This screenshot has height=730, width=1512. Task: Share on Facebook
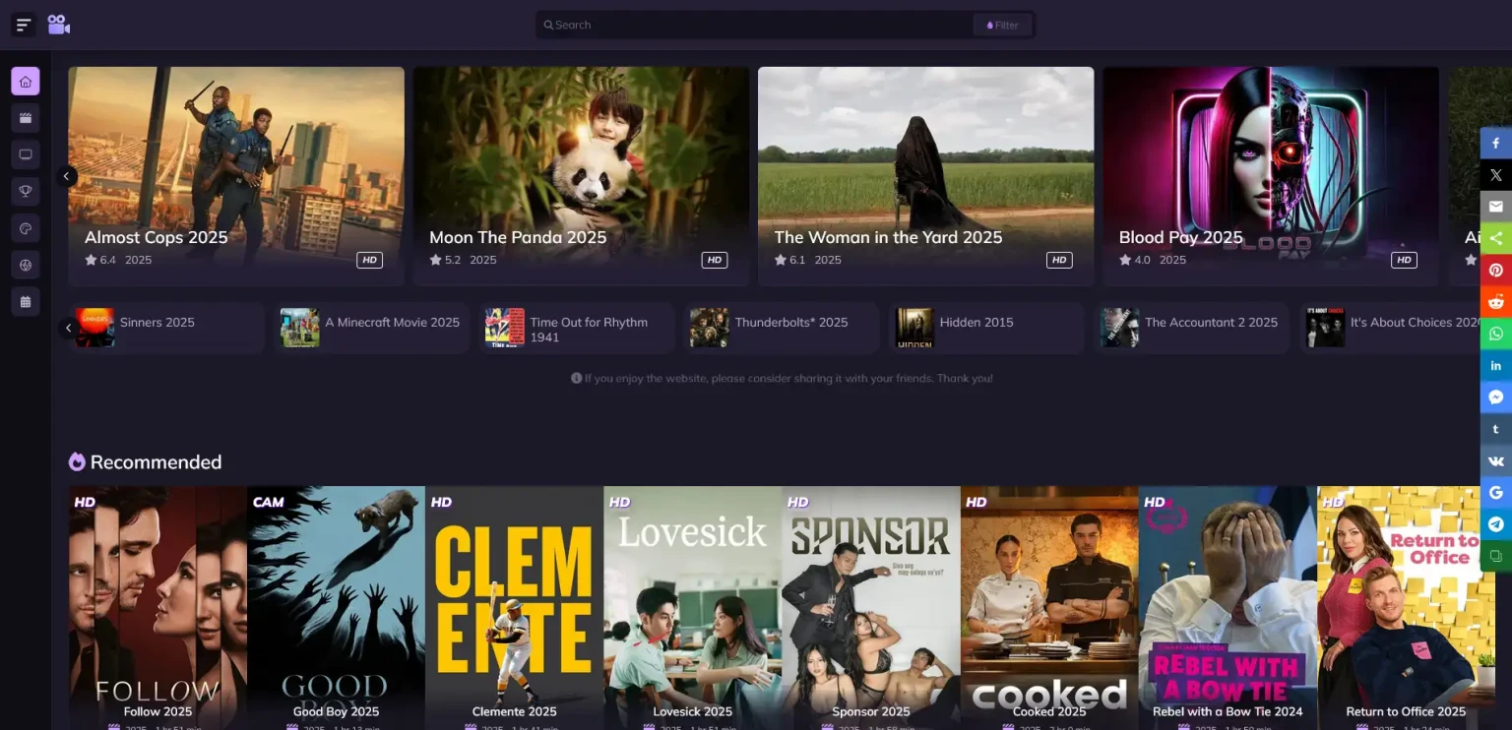click(1496, 143)
